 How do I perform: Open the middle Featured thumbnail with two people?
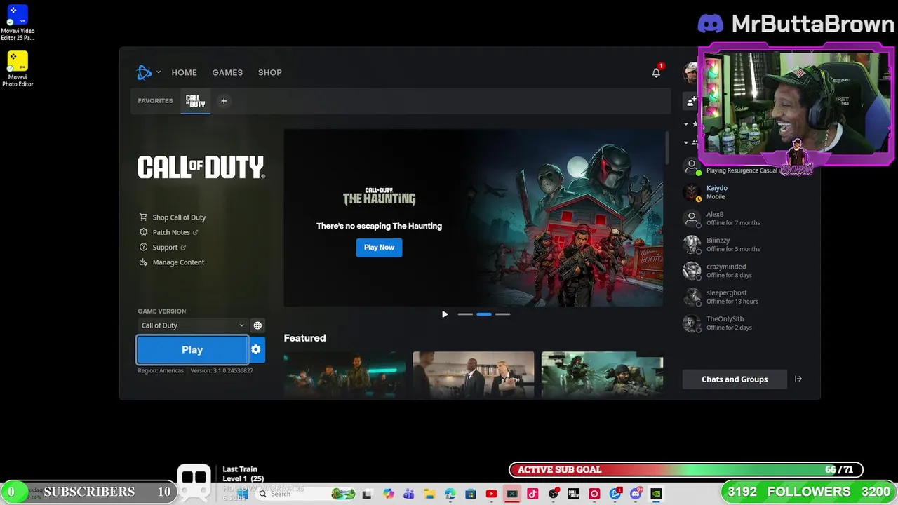pyautogui.click(x=474, y=375)
